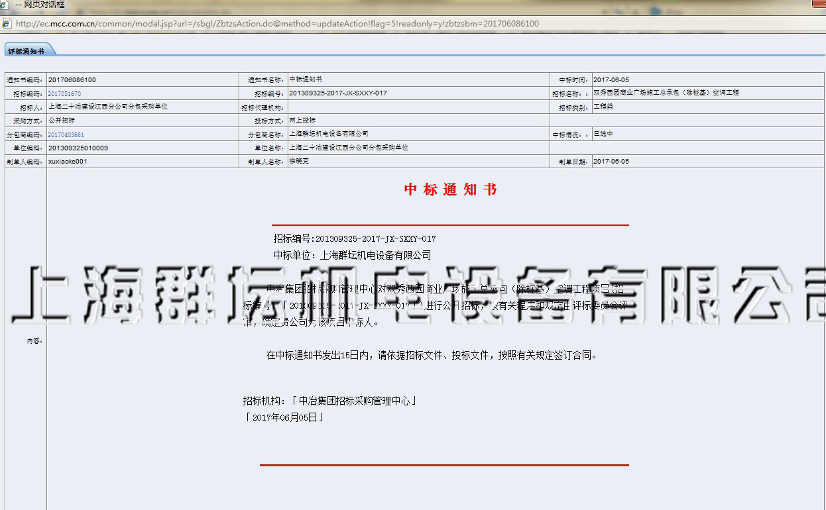This screenshot has height=510, width=826.
Task: Click the letter line 招标编号:201309325-2017-JX-SXXY-017
Action: [355, 238]
